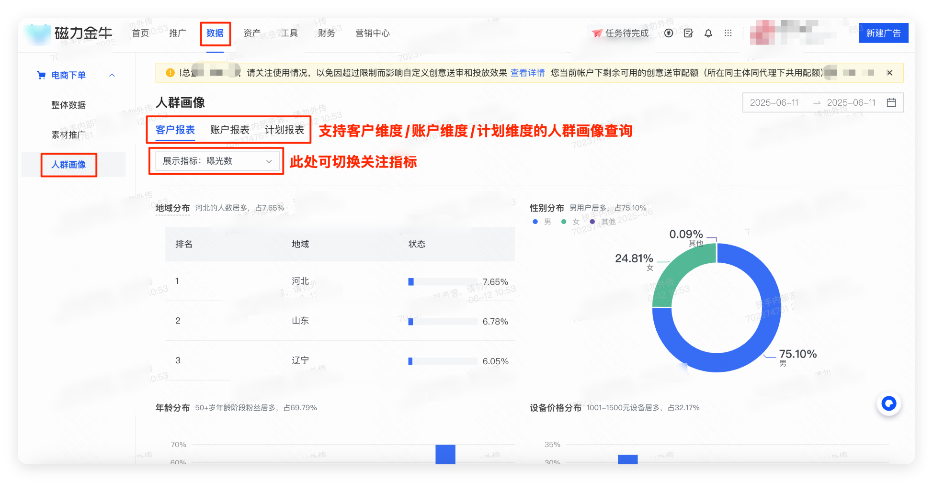This screenshot has width=933, height=482.
Task: Open the apps grid icon
Action: 728,33
